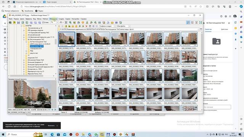Viewport: 244px width, 137px height.
Task: Switch to Действия tab in Drive panel
Action: (x=225, y=29)
